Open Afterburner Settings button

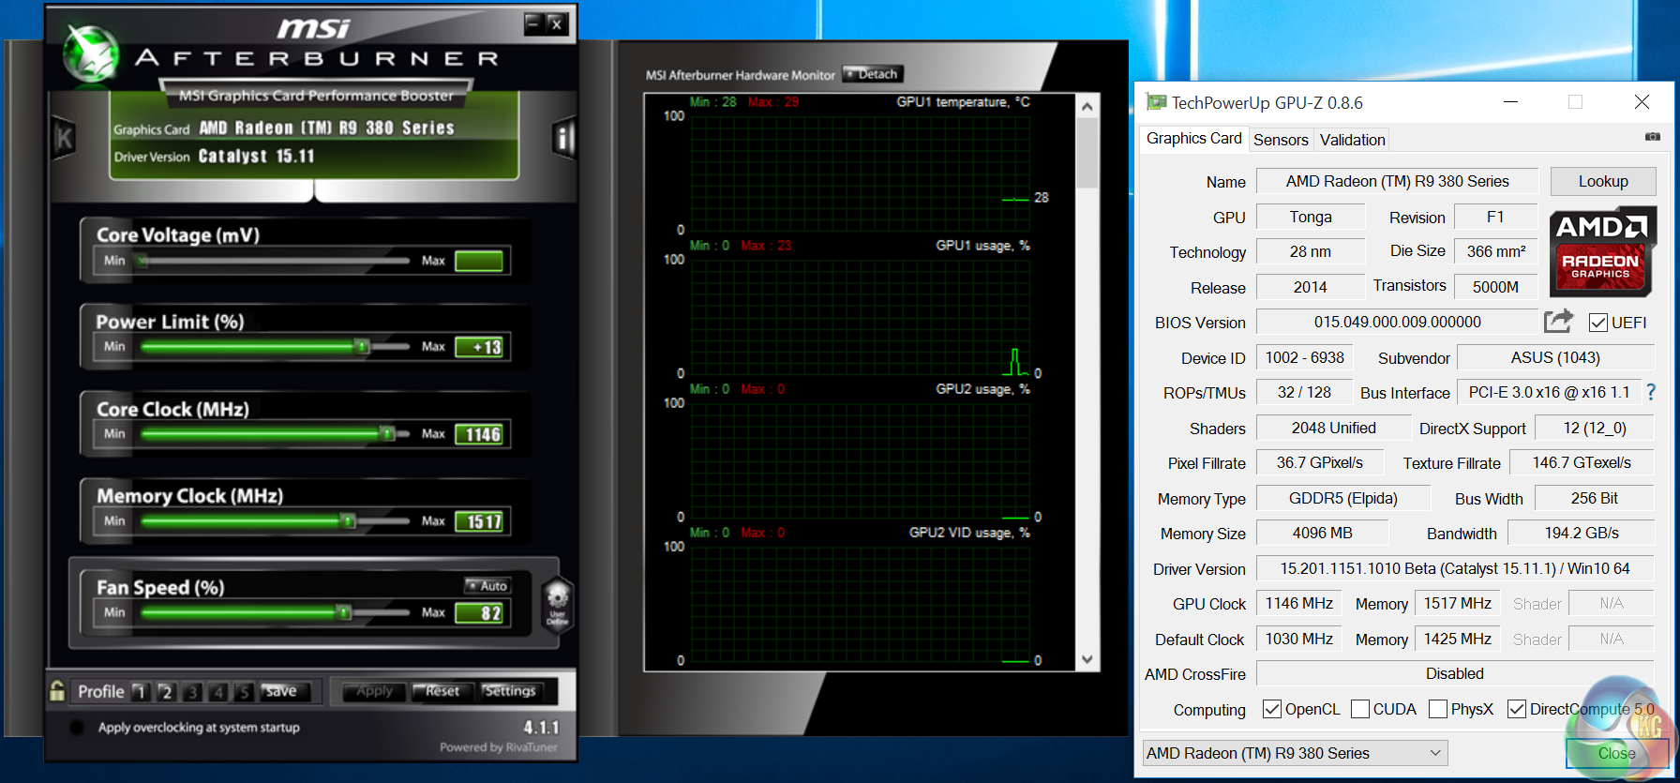tap(510, 691)
